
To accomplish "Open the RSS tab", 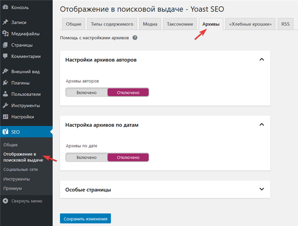I will (286, 24).
